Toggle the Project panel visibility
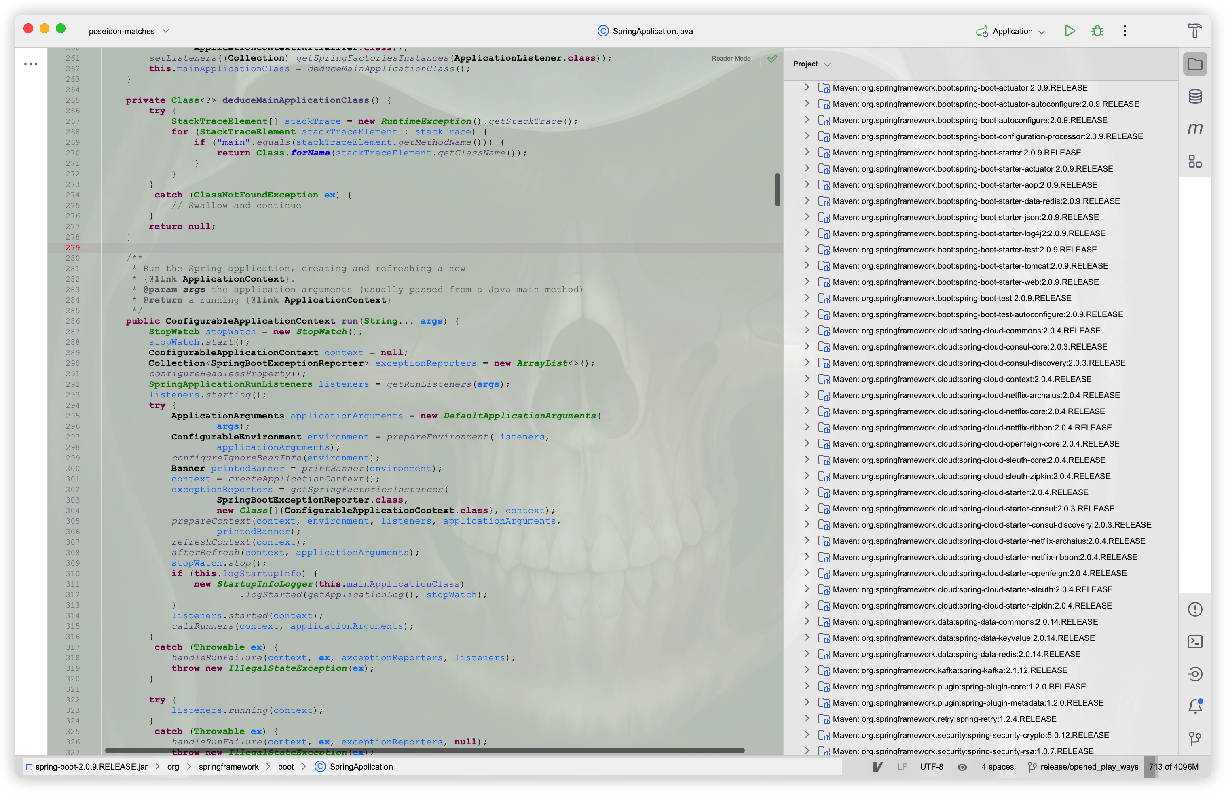Viewport: 1226px width, 793px height. (1196, 64)
